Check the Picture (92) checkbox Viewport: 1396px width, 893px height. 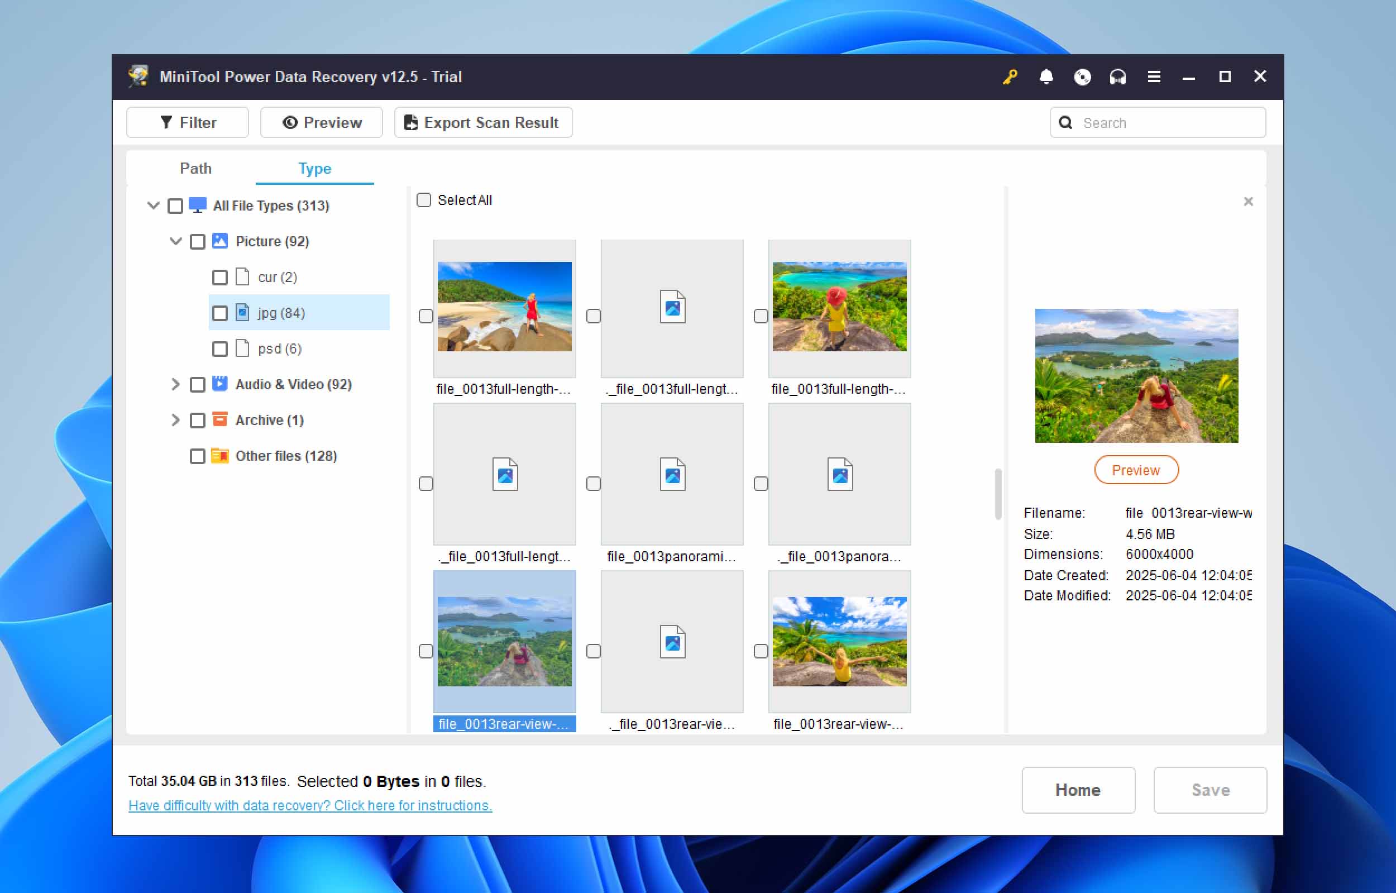click(x=198, y=241)
